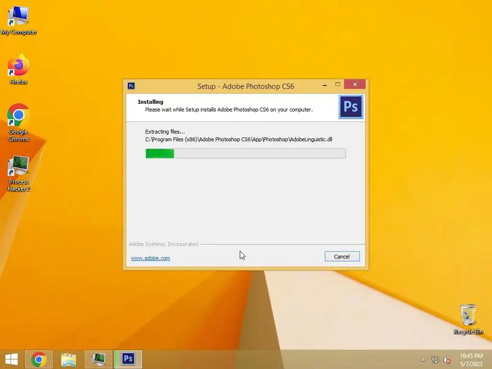Open File Explorer from the taskbar

tap(68, 359)
